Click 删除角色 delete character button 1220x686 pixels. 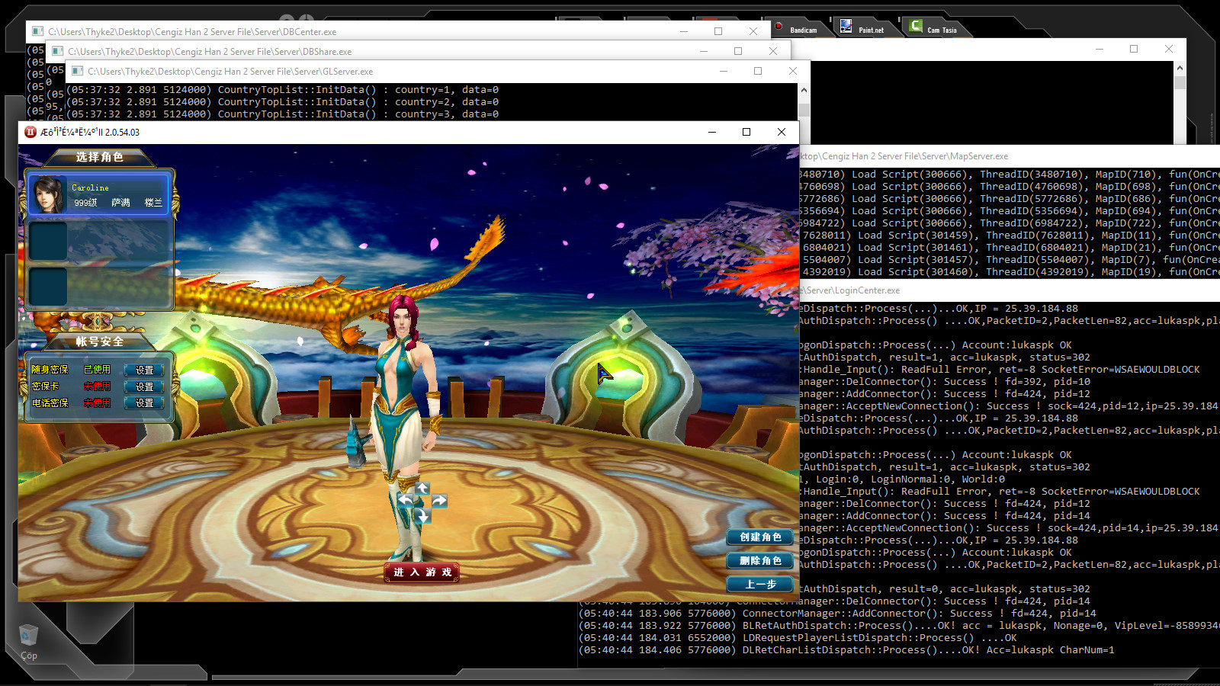tap(759, 561)
